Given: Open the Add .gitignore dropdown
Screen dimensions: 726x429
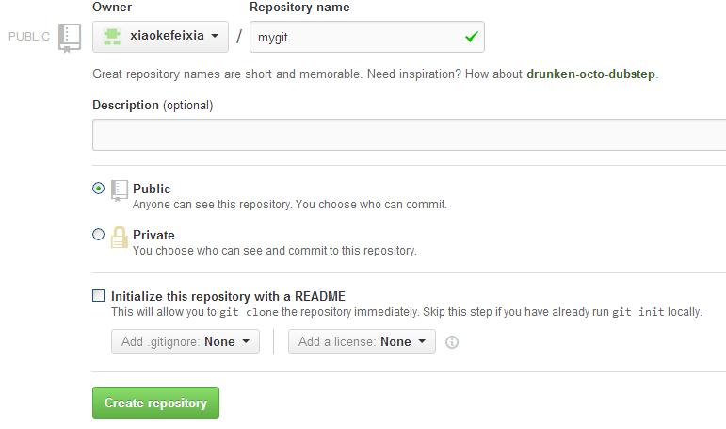Looking at the screenshot, I should [x=185, y=341].
